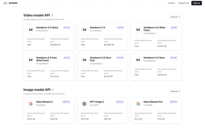Select the $36/ 1M output price

click(54, 119)
